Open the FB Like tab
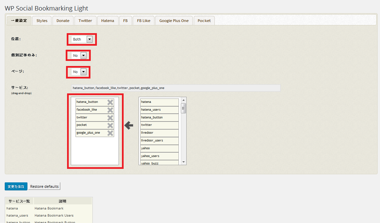Viewport: 380px width, 223px height. (144, 21)
